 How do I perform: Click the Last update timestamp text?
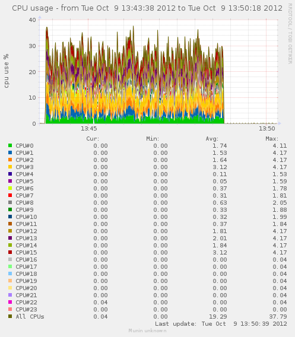tap(221, 324)
